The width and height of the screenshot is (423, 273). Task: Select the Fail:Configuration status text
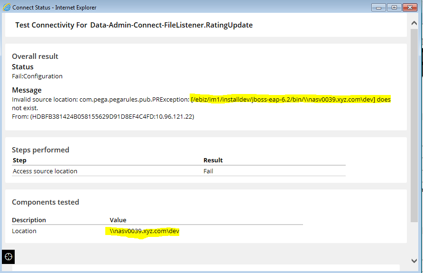(x=37, y=76)
